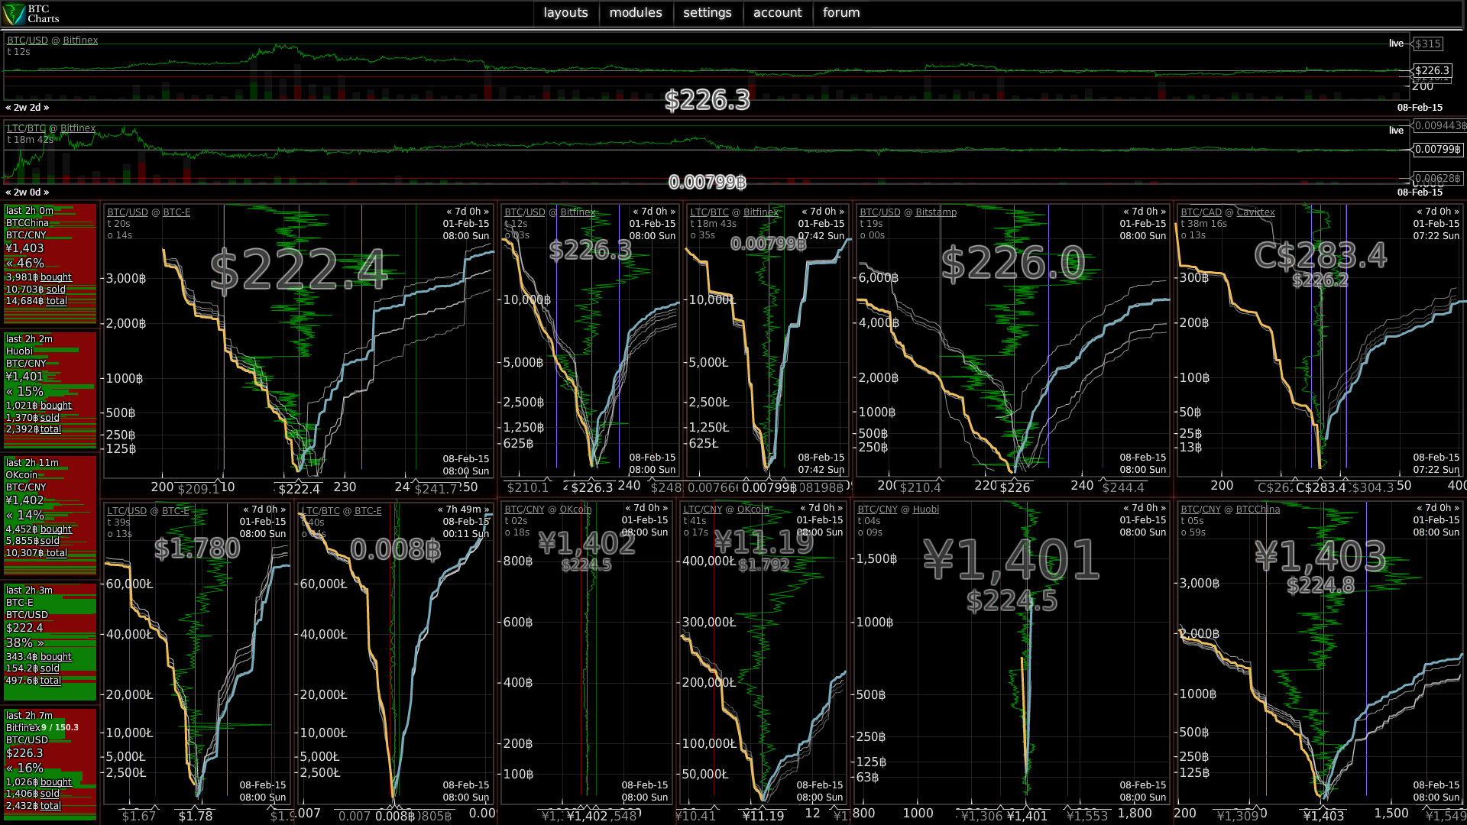This screenshot has width=1467, height=825.
Task: Click '1,370฿ sold' in Huobi sidebar panel
Action: [x=33, y=418]
